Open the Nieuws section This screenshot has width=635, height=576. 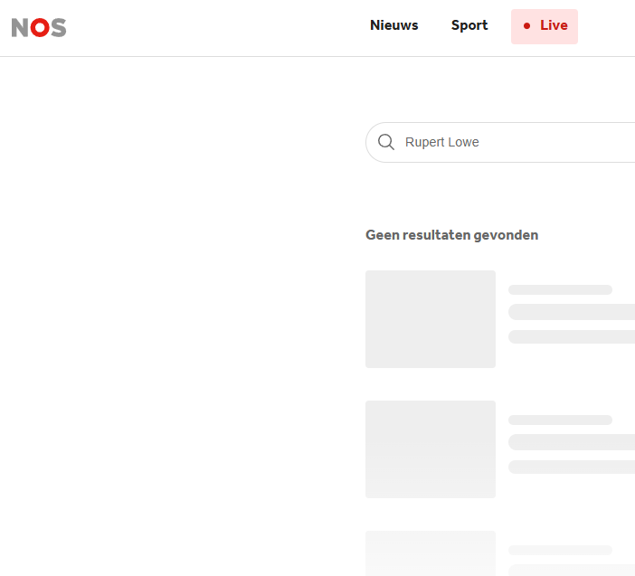(x=394, y=25)
